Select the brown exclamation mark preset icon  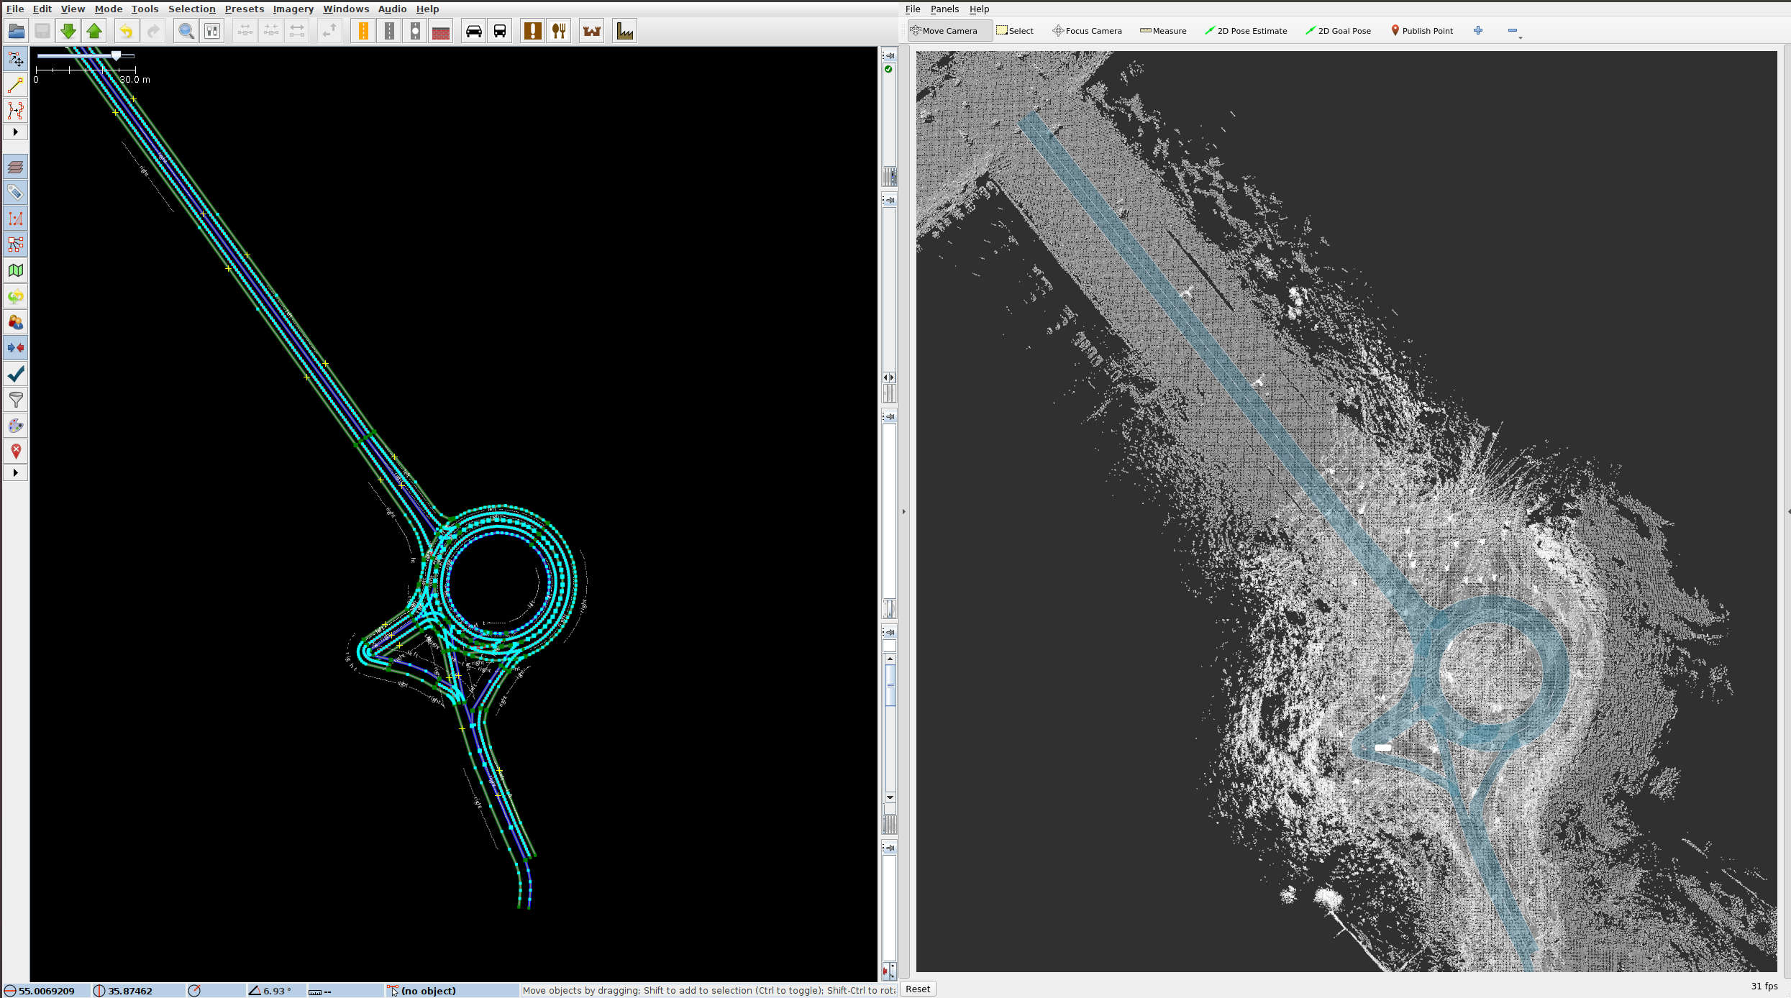[x=533, y=31]
